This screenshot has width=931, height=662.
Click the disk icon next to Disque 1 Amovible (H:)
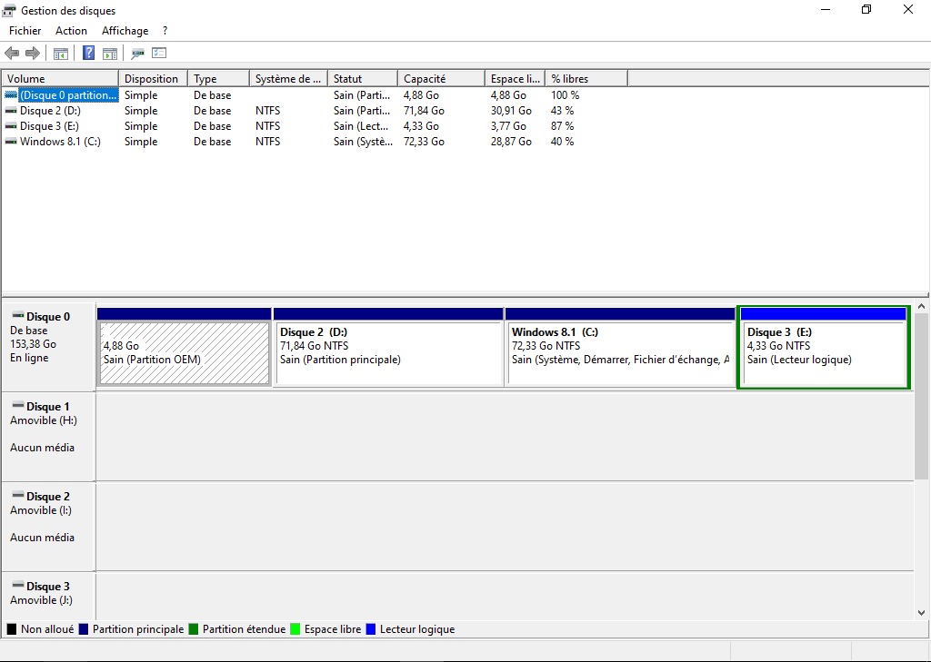[18, 406]
